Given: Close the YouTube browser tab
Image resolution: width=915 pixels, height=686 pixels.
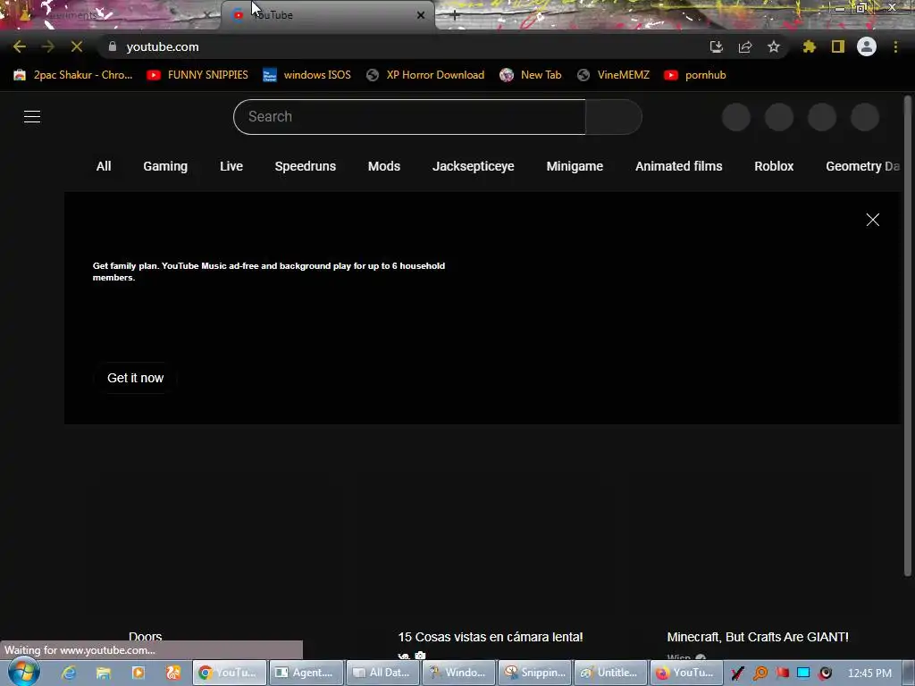Looking at the screenshot, I should point(421,15).
